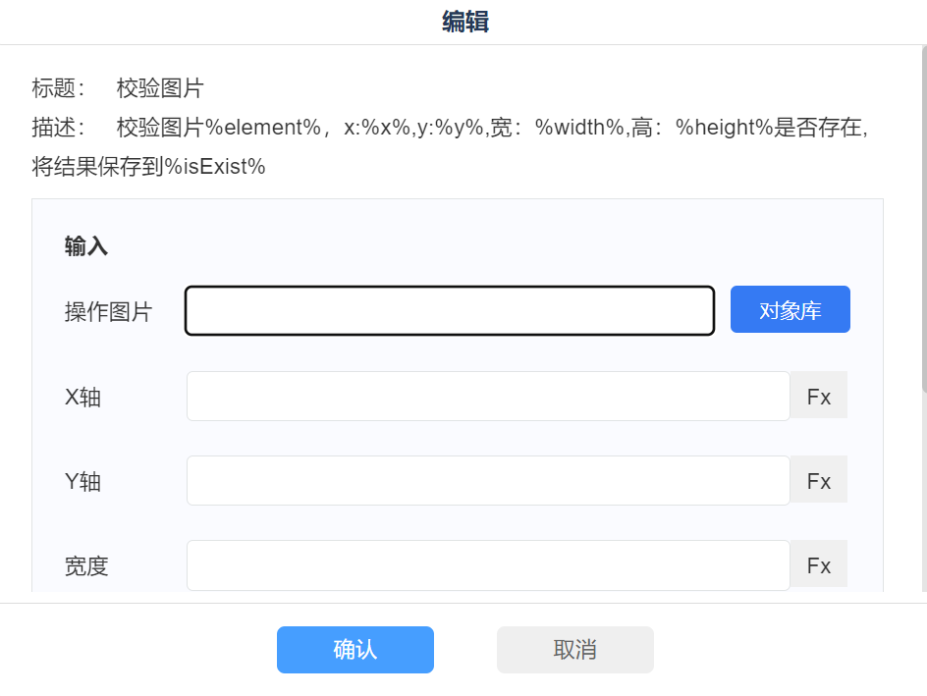Place cursor in the 宽度 input field
The image size is (927, 696).
(x=488, y=565)
